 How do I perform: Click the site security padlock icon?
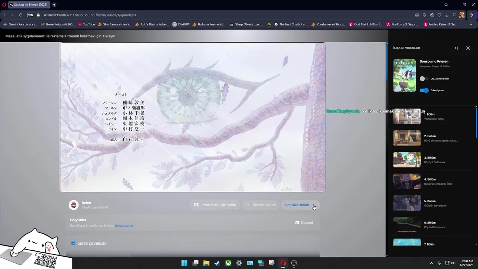[x=38, y=15]
